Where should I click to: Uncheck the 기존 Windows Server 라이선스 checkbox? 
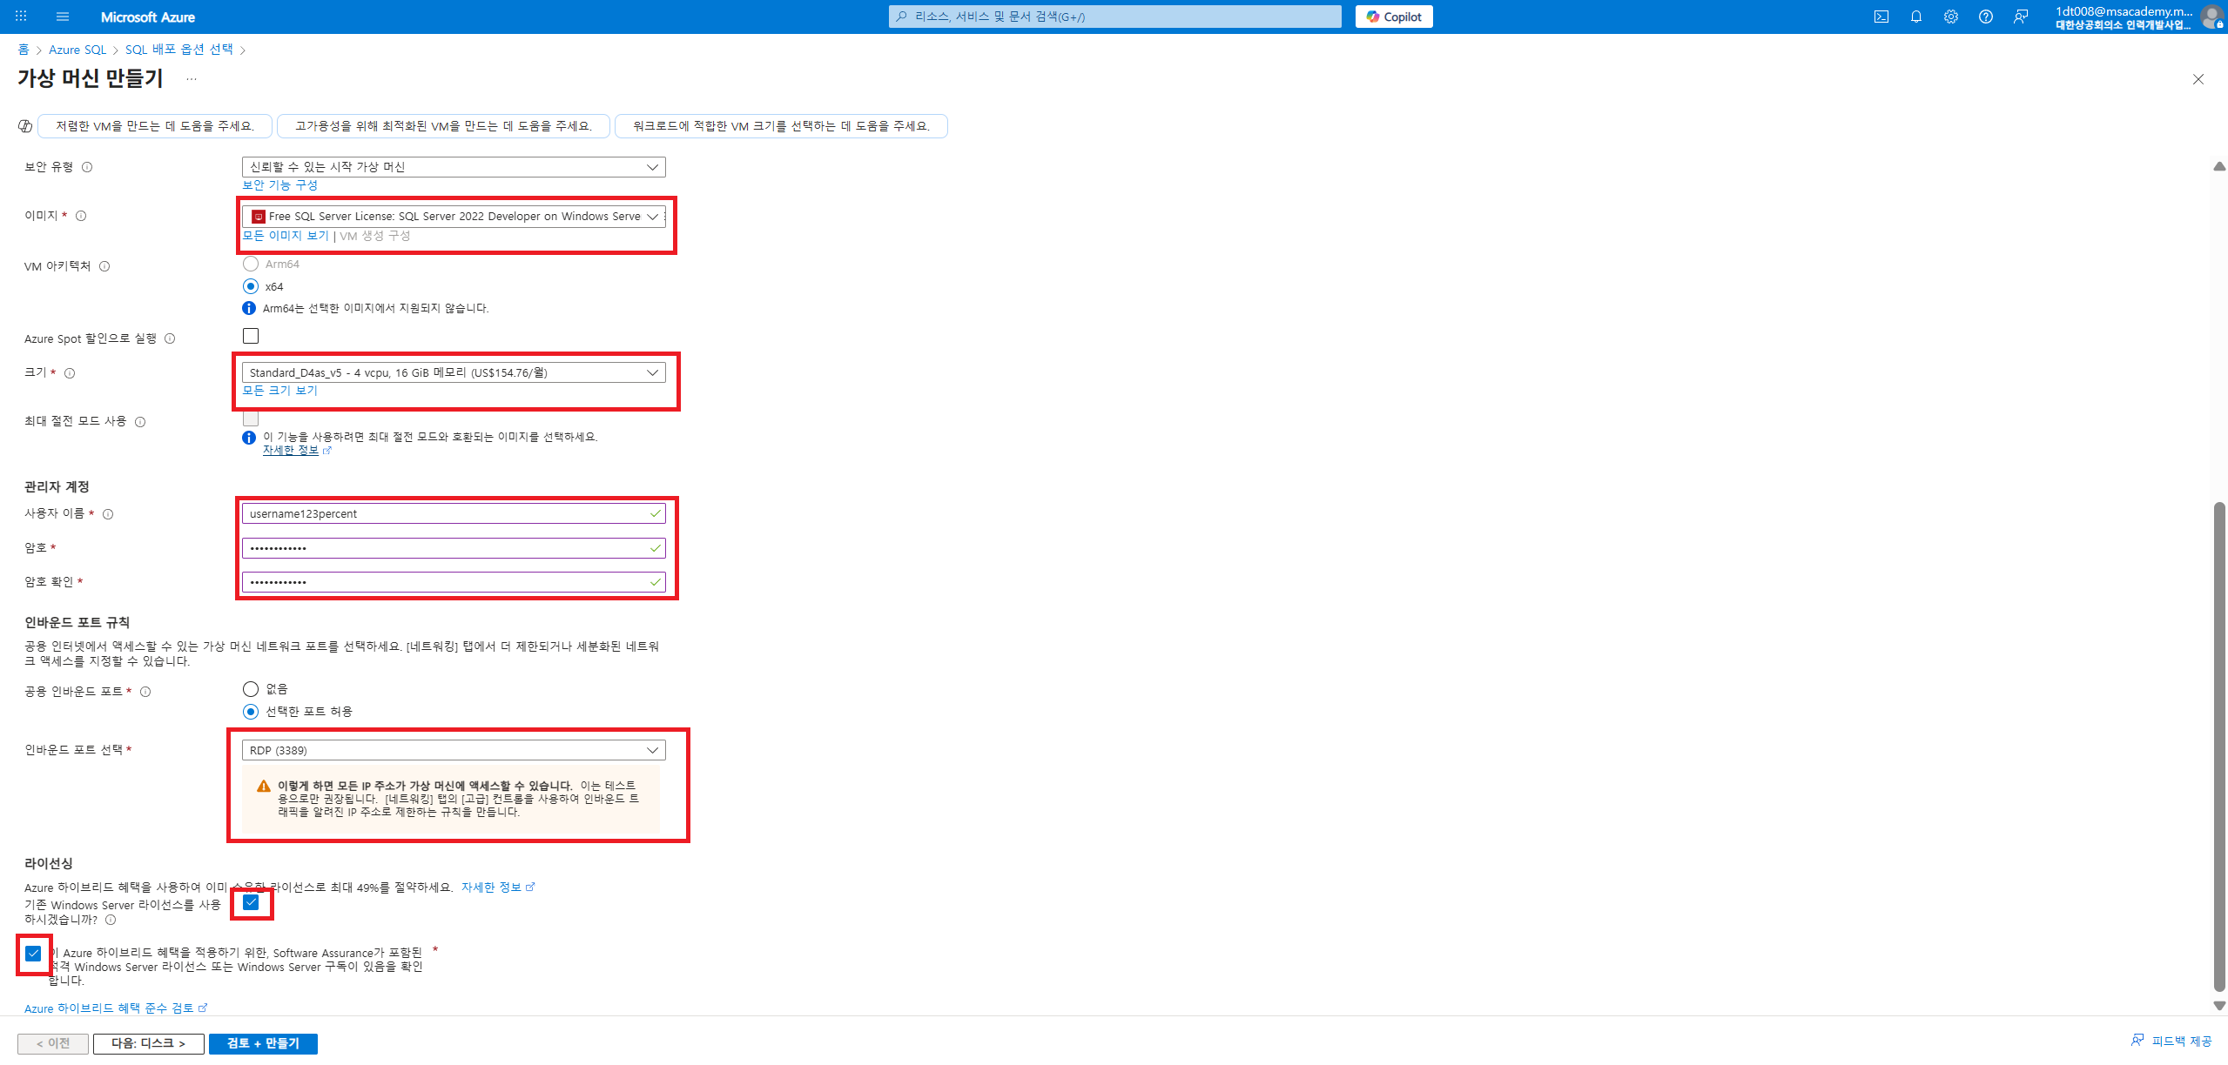click(x=251, y=902)
